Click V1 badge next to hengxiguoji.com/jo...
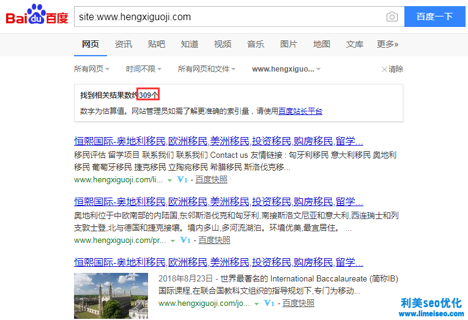Viewport: 468px width, 320px height. [x=269, y=303]
